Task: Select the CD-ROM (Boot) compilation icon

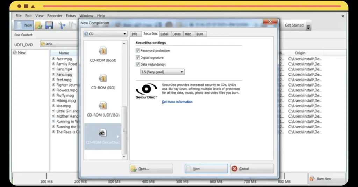Action: tap(103, 51)
